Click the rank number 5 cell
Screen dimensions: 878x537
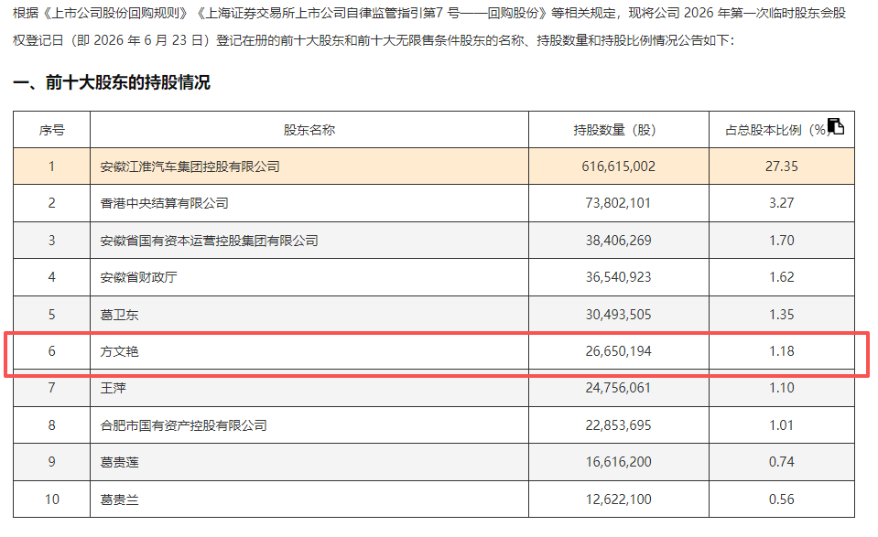[51, 315]
